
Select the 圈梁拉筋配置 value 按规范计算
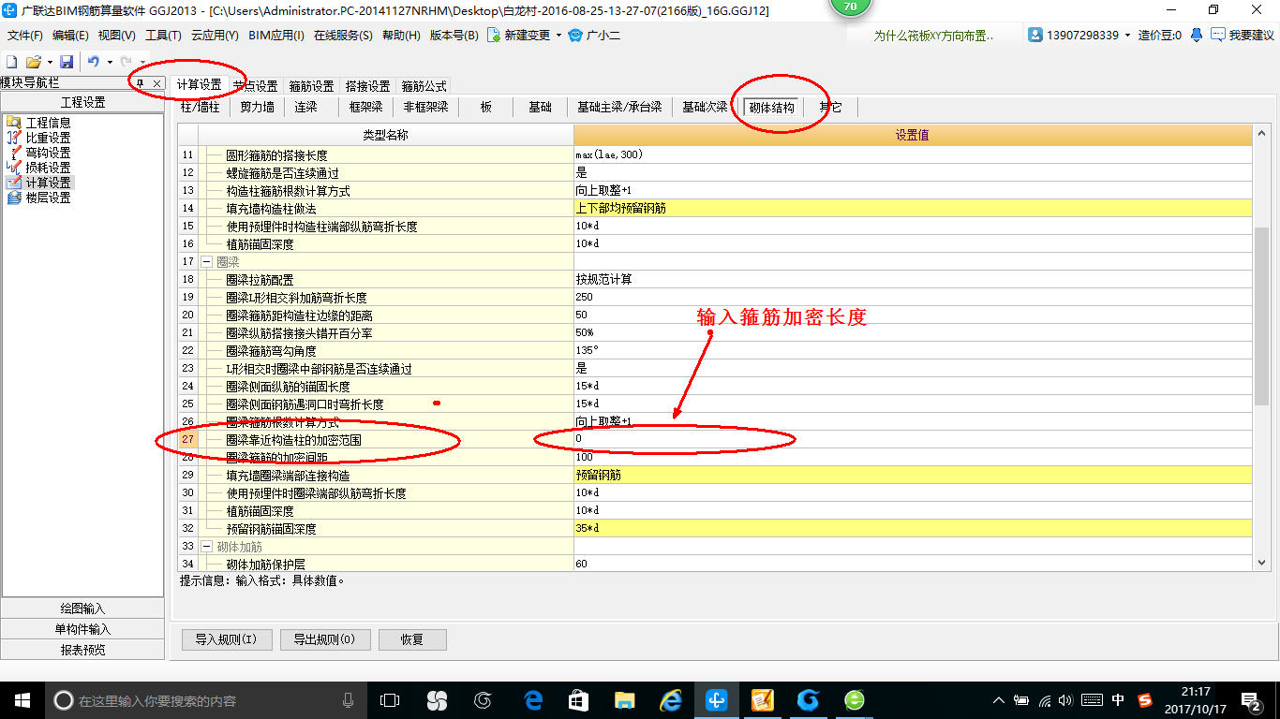tap(913, 279)
